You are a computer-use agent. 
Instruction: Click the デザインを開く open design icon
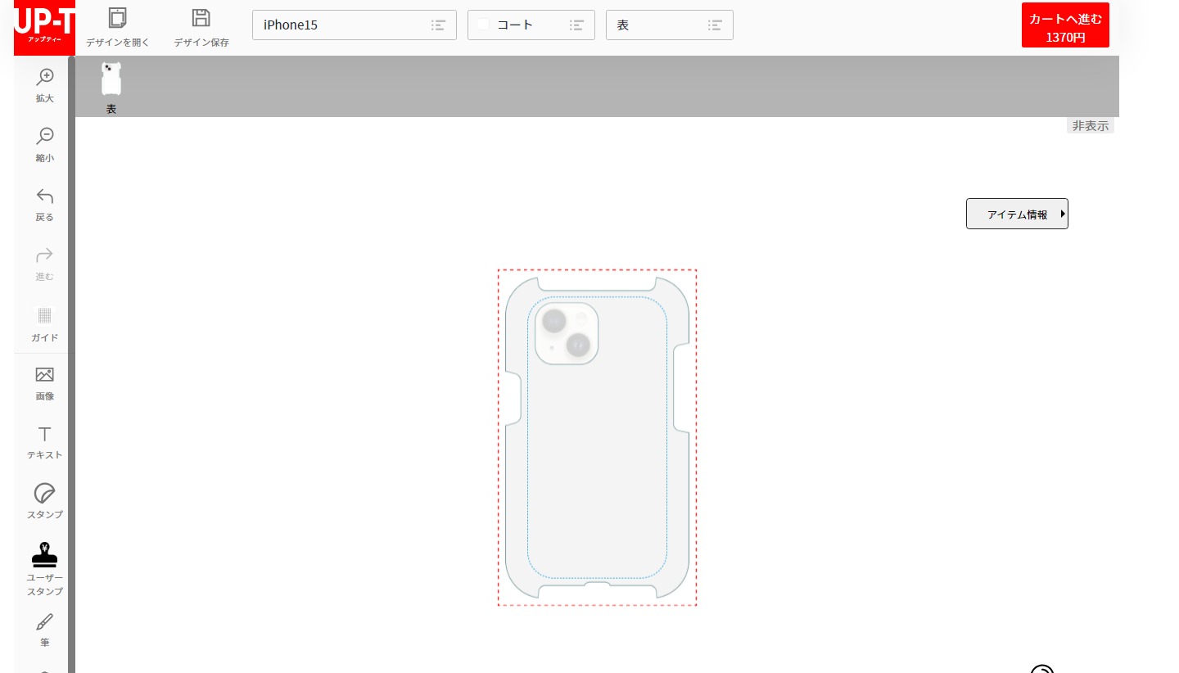pyautogui.click(x=118, y=18)
